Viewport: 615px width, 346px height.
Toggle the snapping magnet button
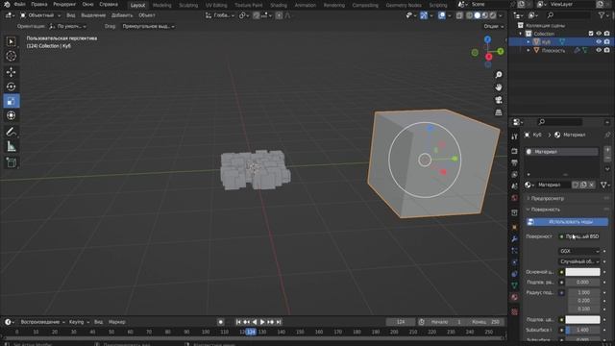pos(257,15)
